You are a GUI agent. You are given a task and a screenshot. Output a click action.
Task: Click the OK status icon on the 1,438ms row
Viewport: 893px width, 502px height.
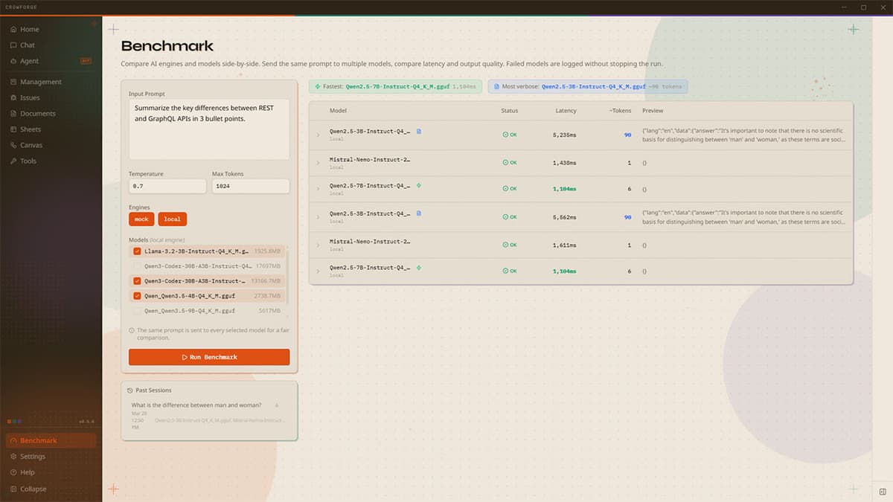[505, 162]
